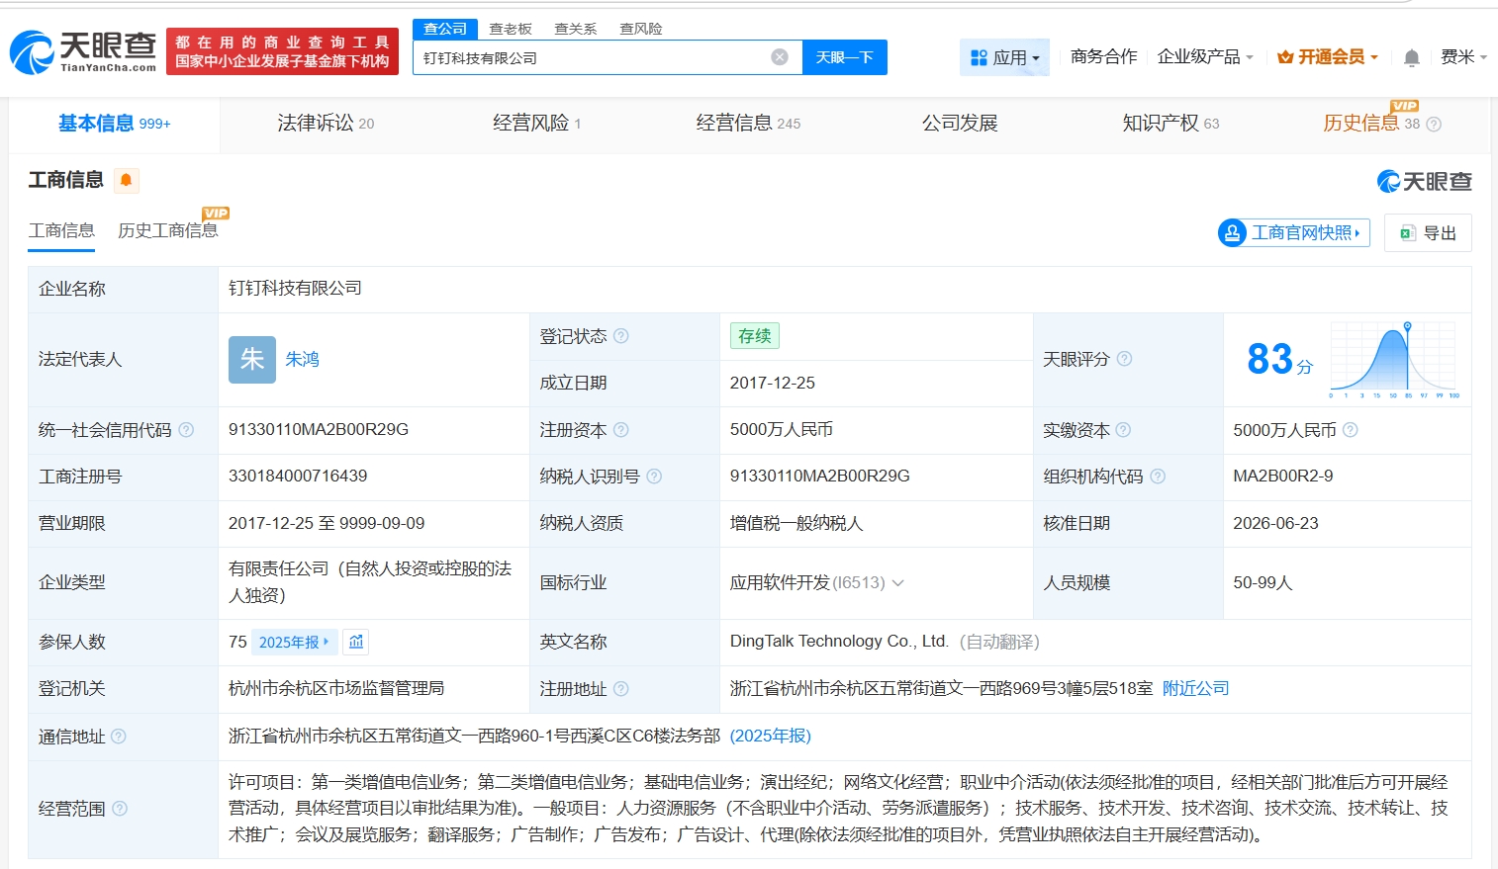The height and width of the screenshot is (869, 1498).
Task: Click the founding date 2017-12-25
Action: 773,383
